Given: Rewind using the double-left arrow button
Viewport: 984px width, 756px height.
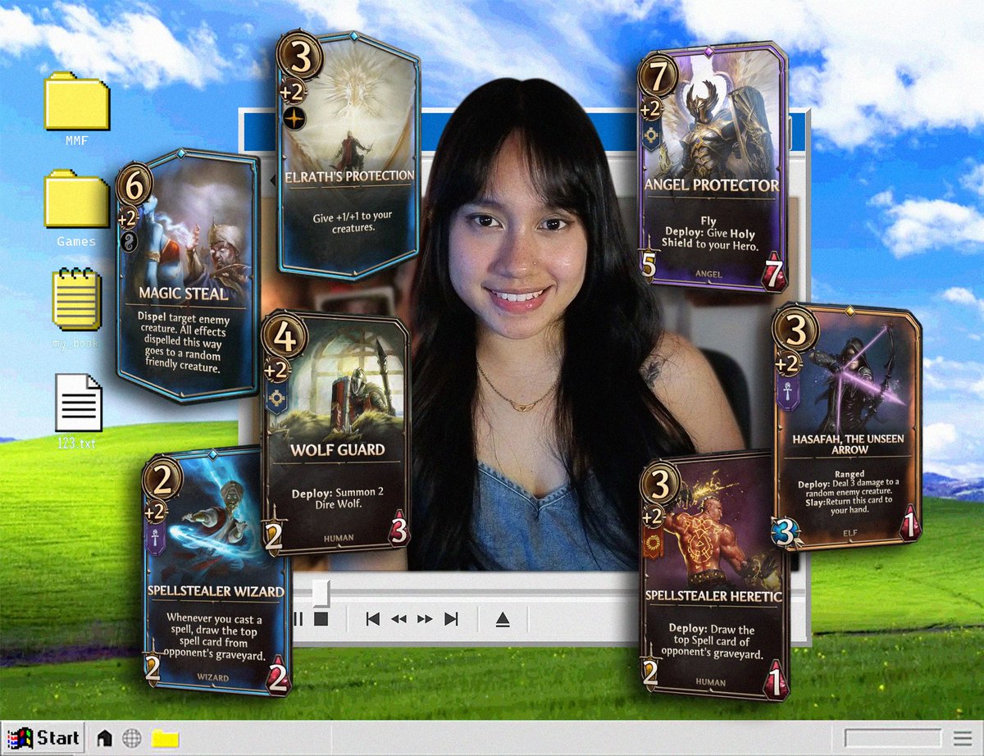Looking at the screenshot, I should (399, 619).
